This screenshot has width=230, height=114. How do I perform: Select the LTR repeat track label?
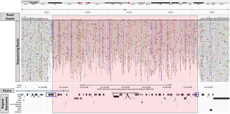coord(20,98)
